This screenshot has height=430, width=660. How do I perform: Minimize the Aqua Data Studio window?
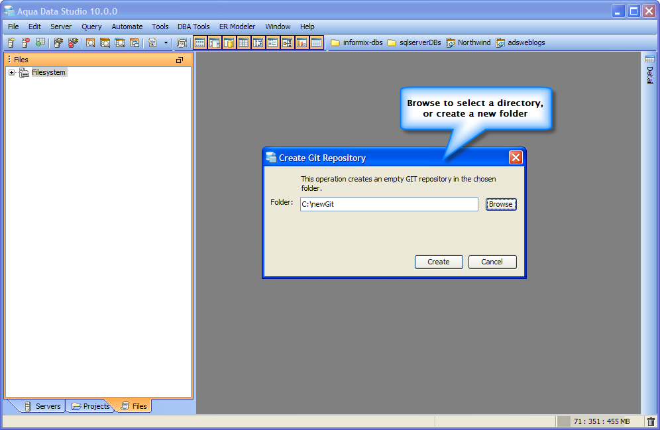[618, 11]
